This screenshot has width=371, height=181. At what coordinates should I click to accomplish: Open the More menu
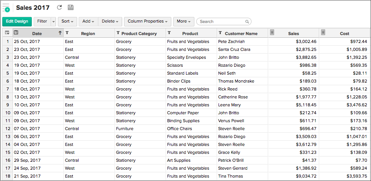(184, 21)
